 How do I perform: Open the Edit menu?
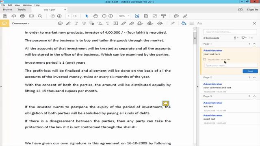point(10,5)
